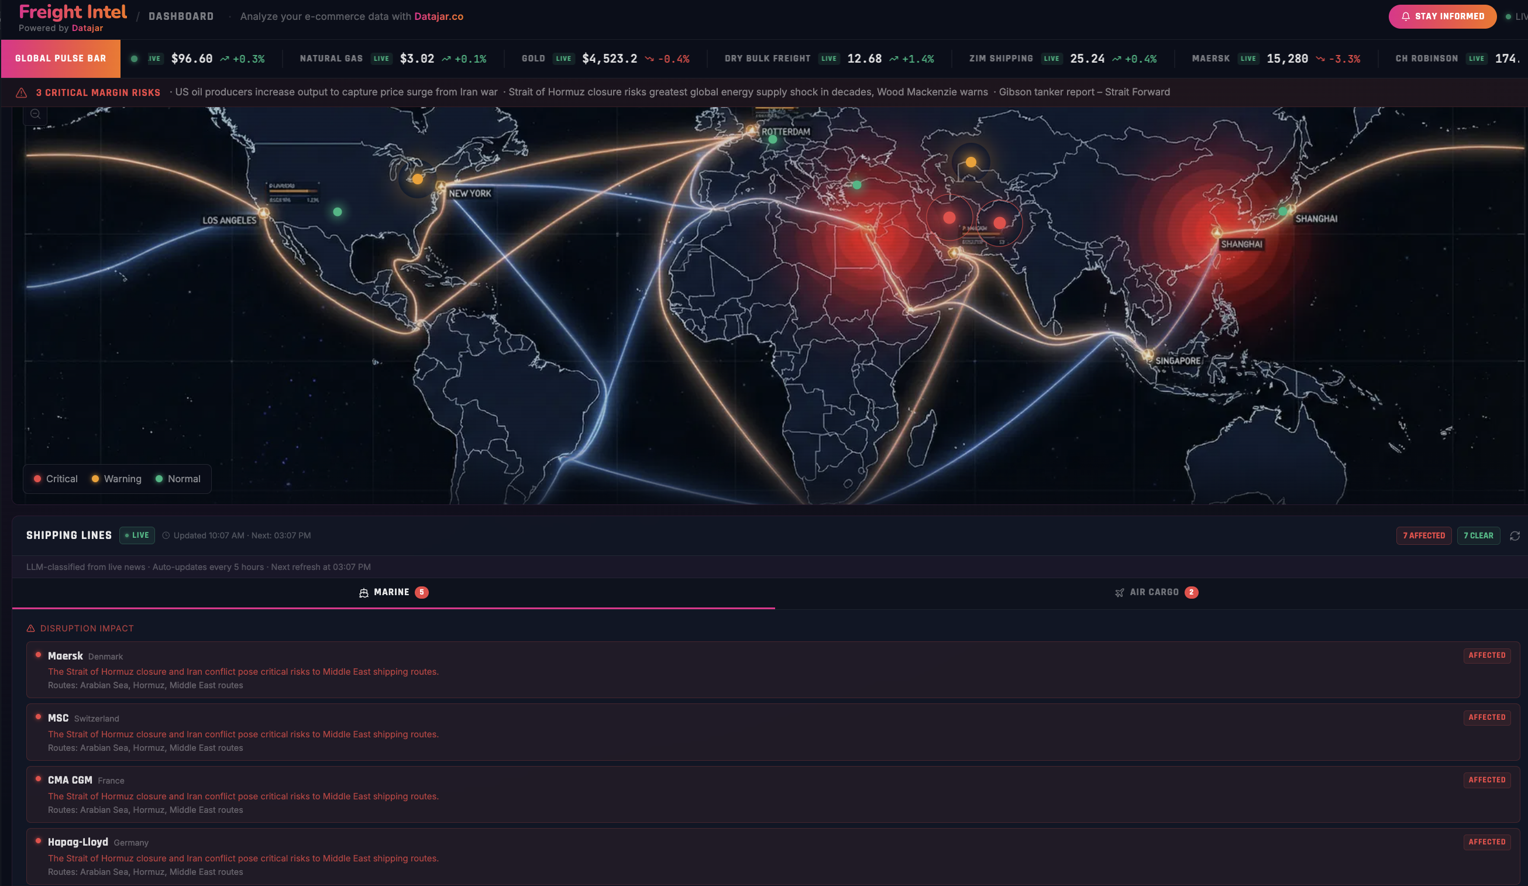Click the refresh icon in Shipping Lines header
The width and height of the screenshot is (1528, 886).
1515,535
